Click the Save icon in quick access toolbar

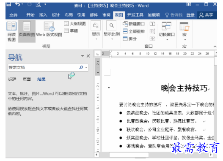[9, 4]
